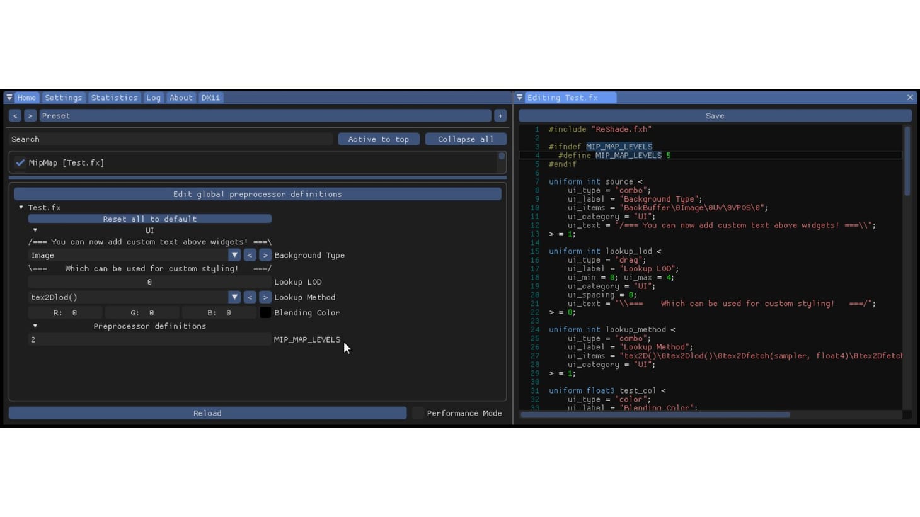Viewport: 920px width, 517px height.
Task: Click the Blending Color swatch
Action: (265, 312)
